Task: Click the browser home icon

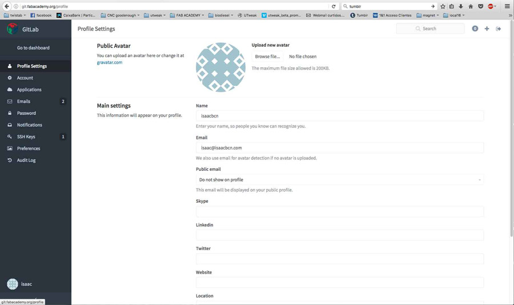Action: (x=471, y=6)
